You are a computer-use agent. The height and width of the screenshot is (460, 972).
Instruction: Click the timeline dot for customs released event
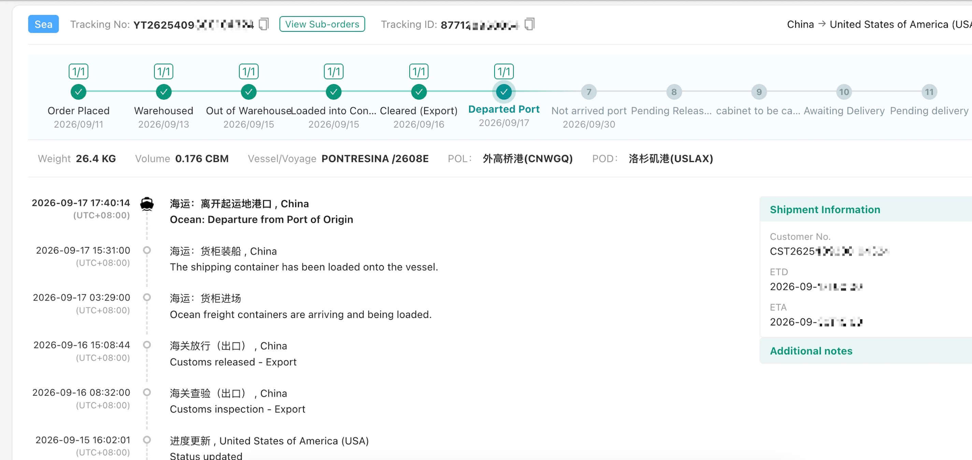[x=147, y=345]
